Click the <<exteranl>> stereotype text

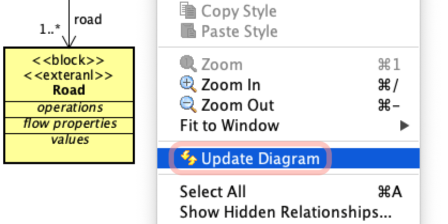point(69,75)
